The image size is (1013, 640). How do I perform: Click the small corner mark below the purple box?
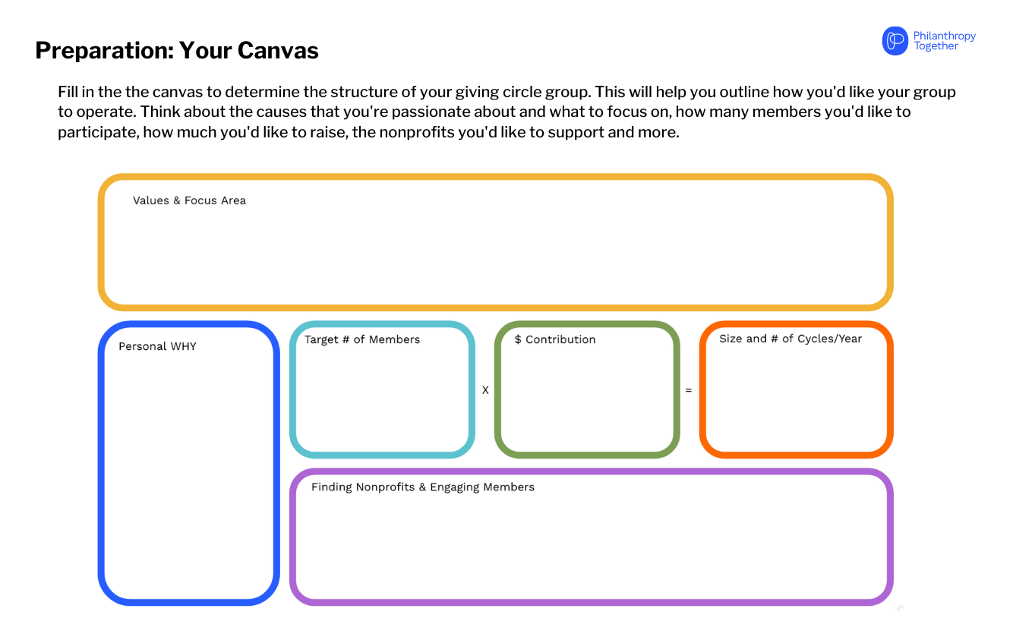click(x=900, y=608)
